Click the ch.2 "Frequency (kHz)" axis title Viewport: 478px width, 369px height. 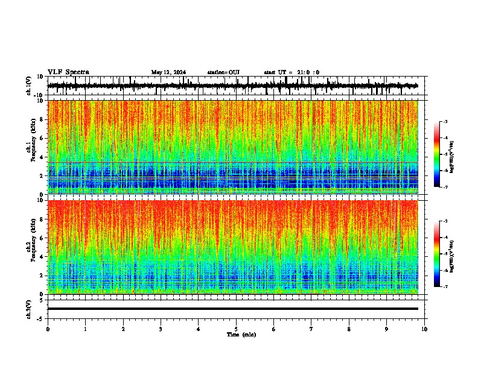33,240
